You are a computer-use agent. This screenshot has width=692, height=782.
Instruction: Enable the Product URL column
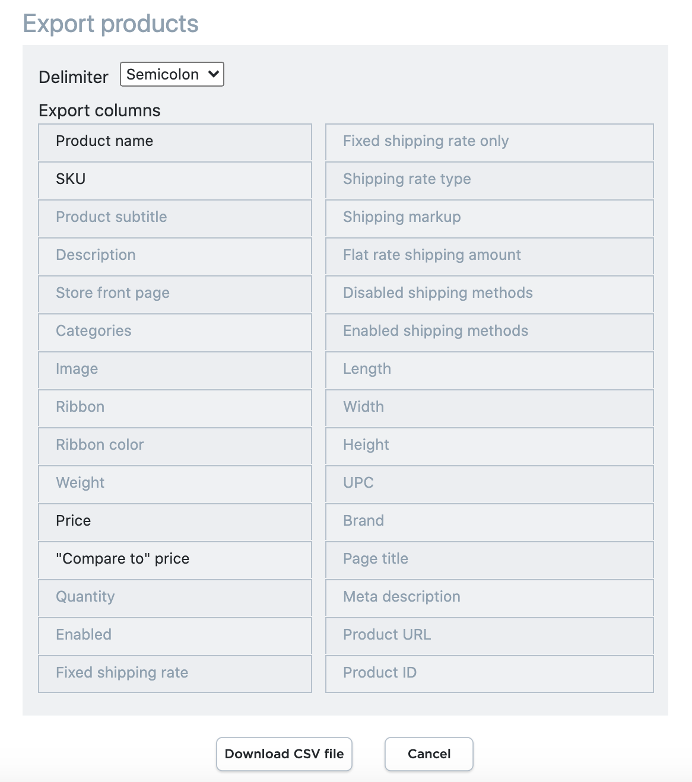click(x=488, y=635)
